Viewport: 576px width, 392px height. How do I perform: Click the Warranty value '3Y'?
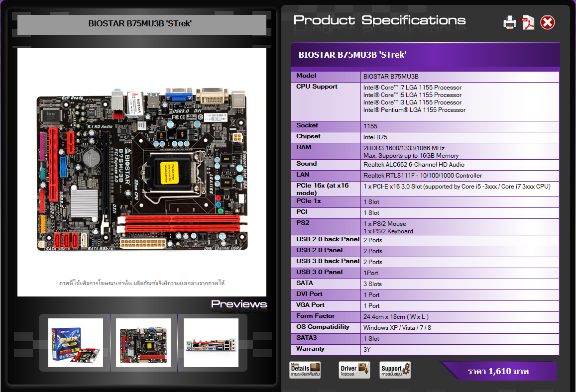[366, 349]
